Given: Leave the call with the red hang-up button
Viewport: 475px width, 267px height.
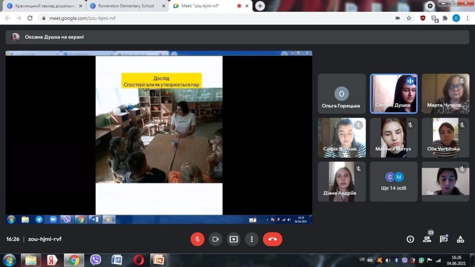Looking at the screenshot, I should (272, 239).
